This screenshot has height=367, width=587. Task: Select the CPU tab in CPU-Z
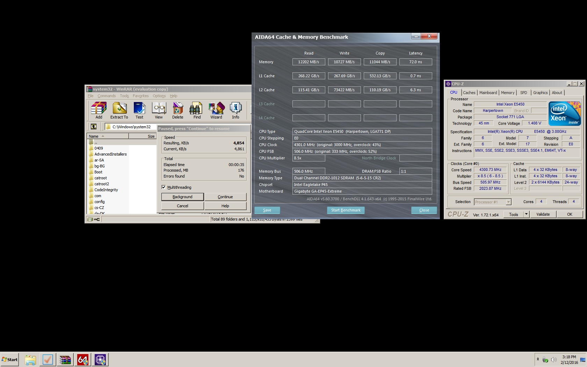click(454, 92)
